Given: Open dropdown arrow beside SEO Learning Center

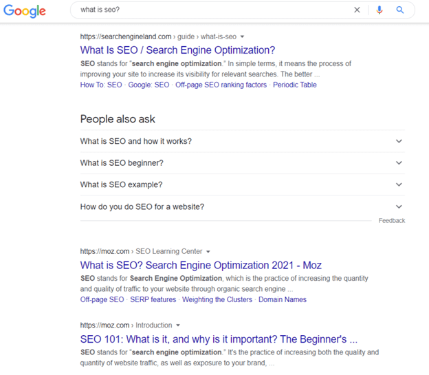Looking at the screenshot, I should [x=208, y=252].
